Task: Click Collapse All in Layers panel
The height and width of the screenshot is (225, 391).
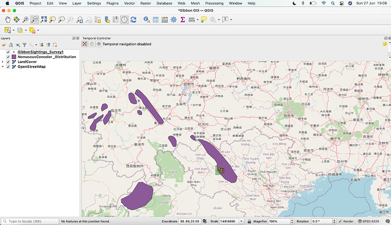Action: (48, 45)
